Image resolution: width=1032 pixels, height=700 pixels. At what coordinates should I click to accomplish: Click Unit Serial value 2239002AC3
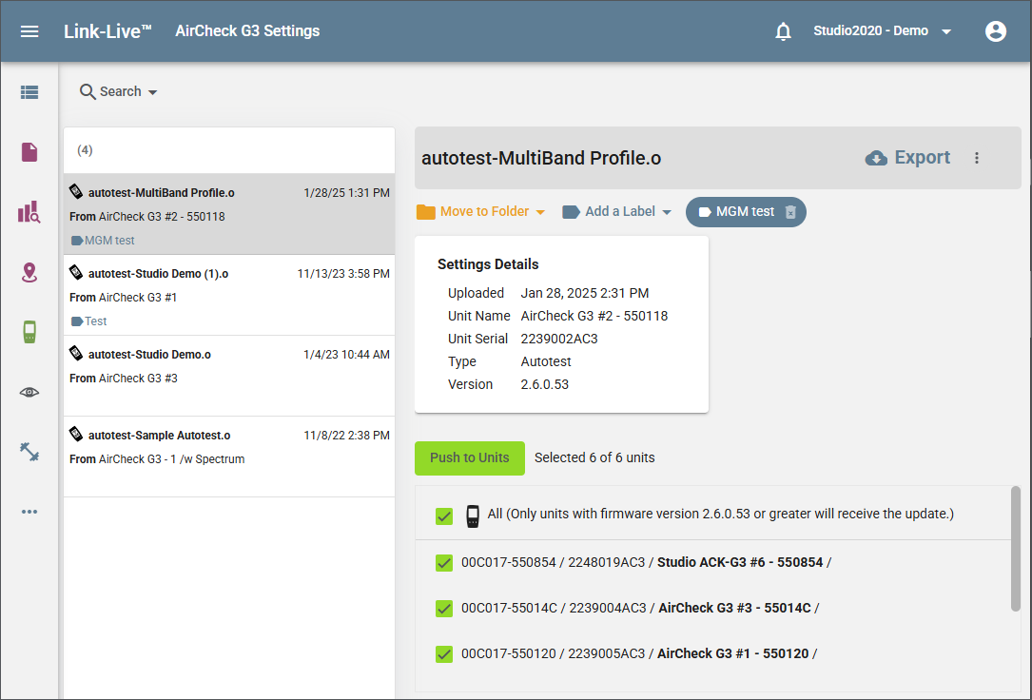558,339
